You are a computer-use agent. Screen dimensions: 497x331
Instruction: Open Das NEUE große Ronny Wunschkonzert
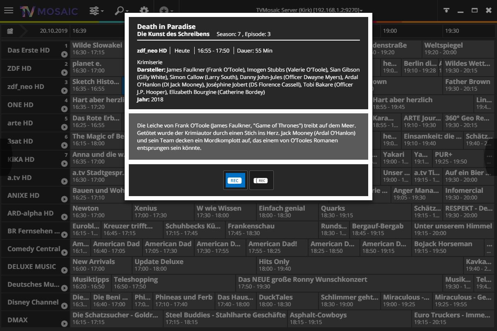point(339,283)
